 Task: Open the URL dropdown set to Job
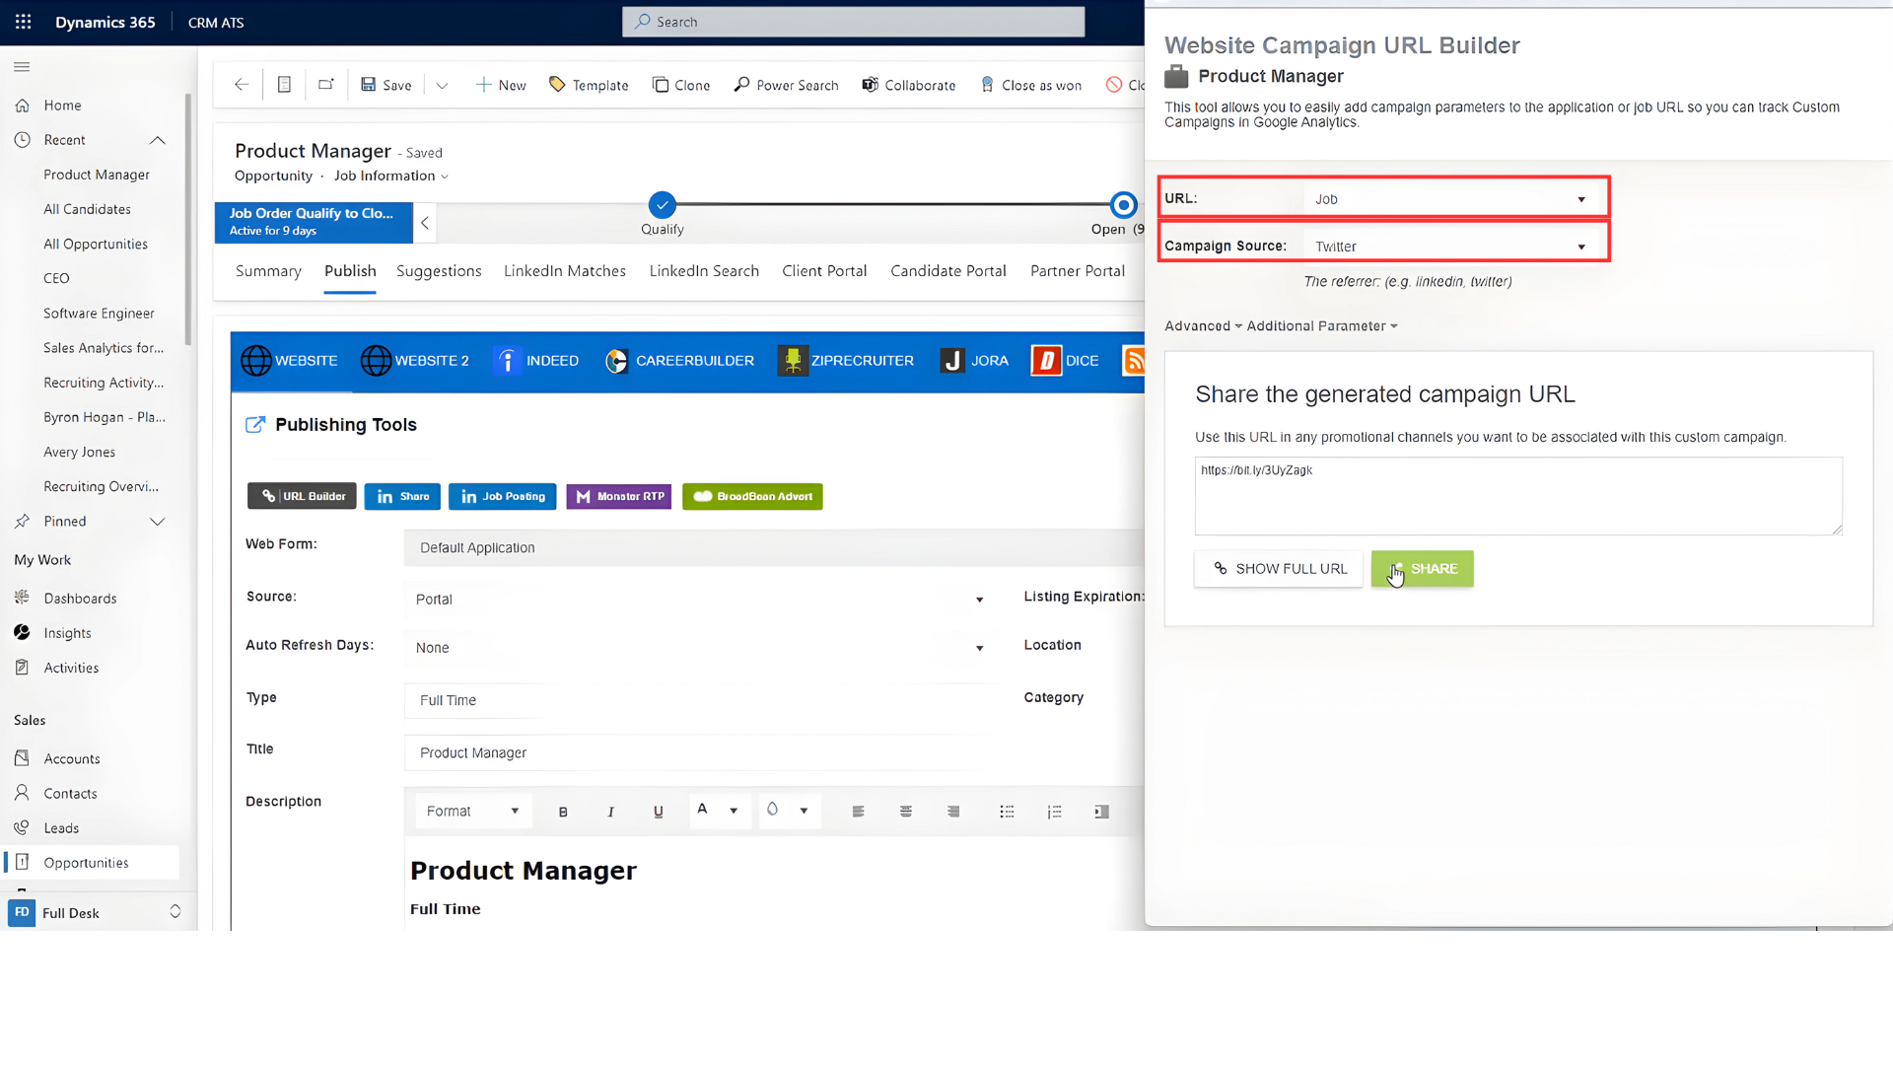click(x=1451, y=199)
